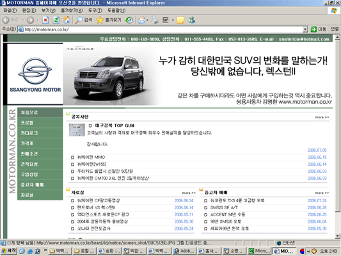Expand the Mail icon dropdown arrow
The image size is (341, 256).
(147, 20)
